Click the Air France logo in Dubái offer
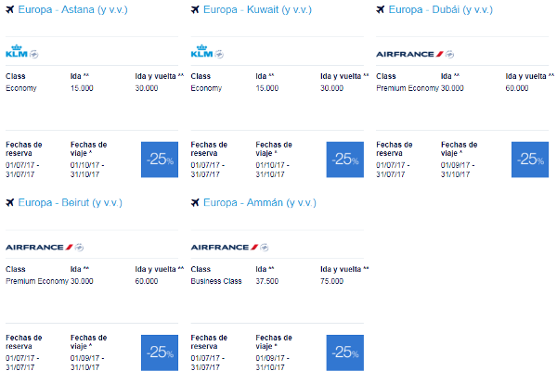Viewport: 557px width, 371px height. [x=409, y=54]
